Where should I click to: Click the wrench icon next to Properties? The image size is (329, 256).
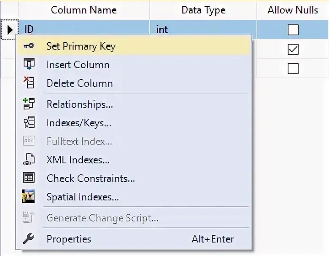click(x=28, y=239)
